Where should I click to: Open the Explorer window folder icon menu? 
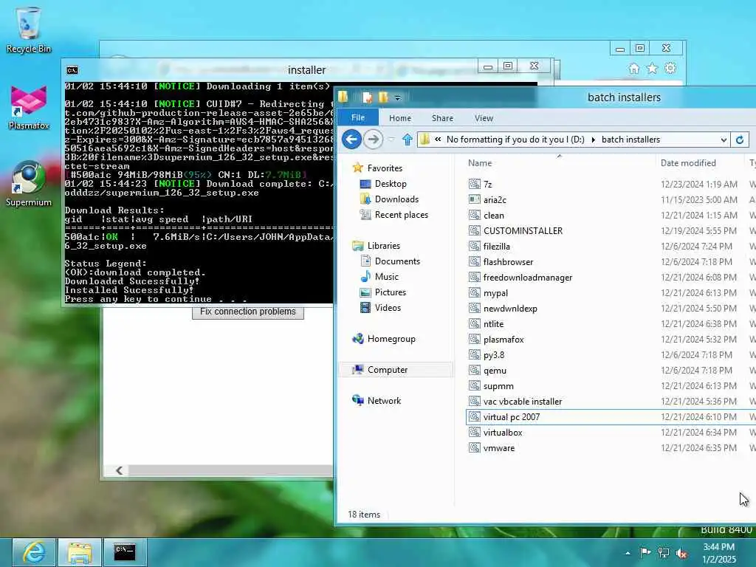pyautogui.click(x=343, y=97)
